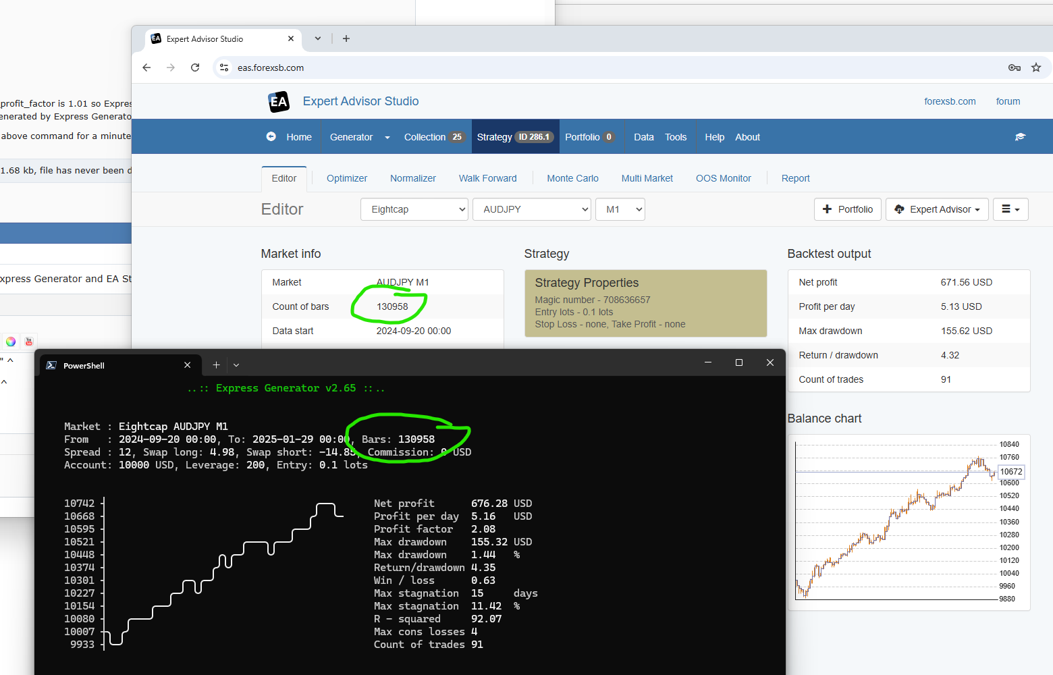Close the PowerShell window

pyautogui.click(x=770, y=362)
